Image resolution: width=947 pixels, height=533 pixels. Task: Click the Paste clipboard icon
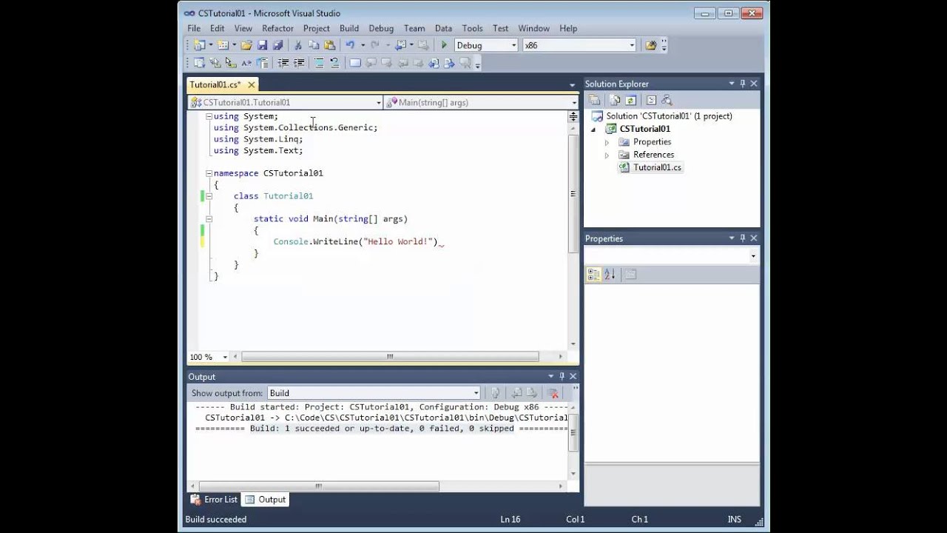pyautogui.click(x=329, y=45)
